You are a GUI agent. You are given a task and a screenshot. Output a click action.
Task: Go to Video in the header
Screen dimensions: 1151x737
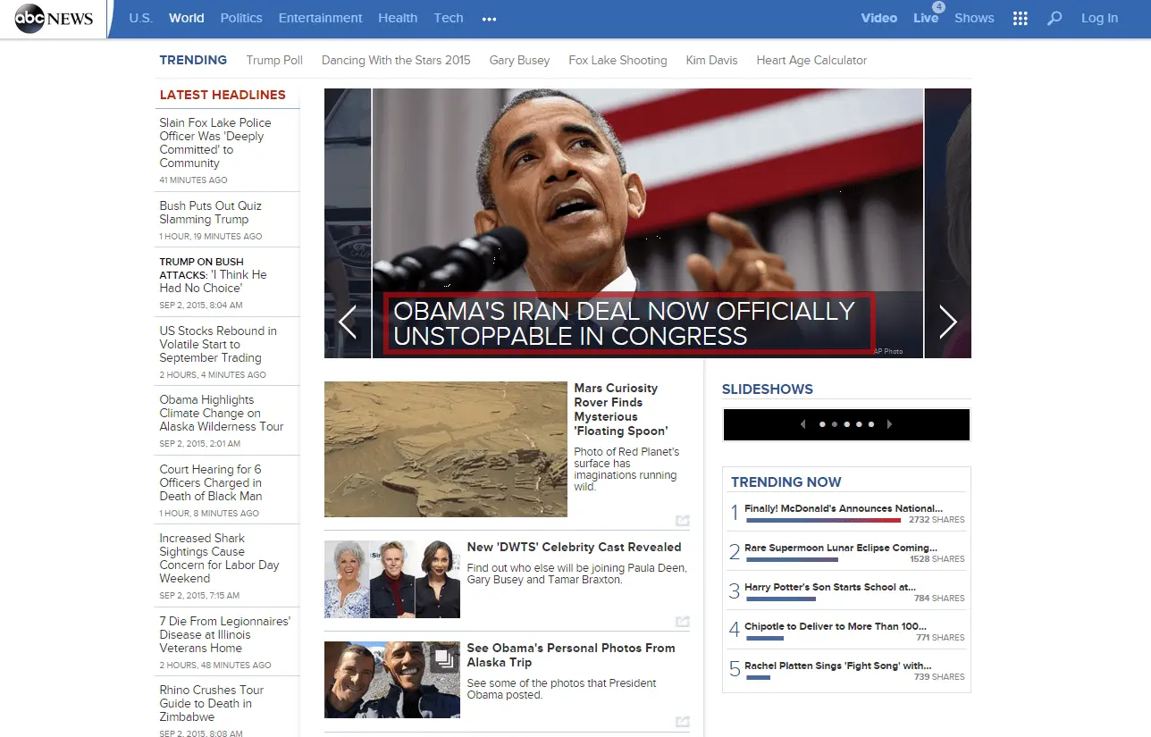click(879, 18)
